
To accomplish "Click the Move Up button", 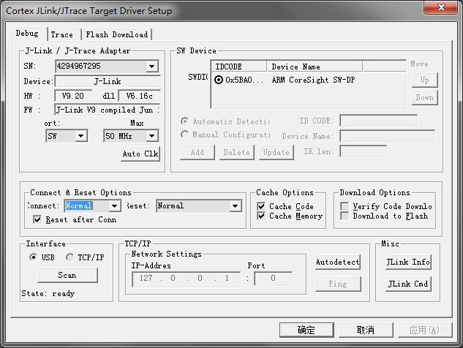I will pos(425,80).
